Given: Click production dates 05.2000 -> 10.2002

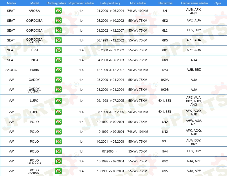Looking at the screenshot, I should 110,21.
